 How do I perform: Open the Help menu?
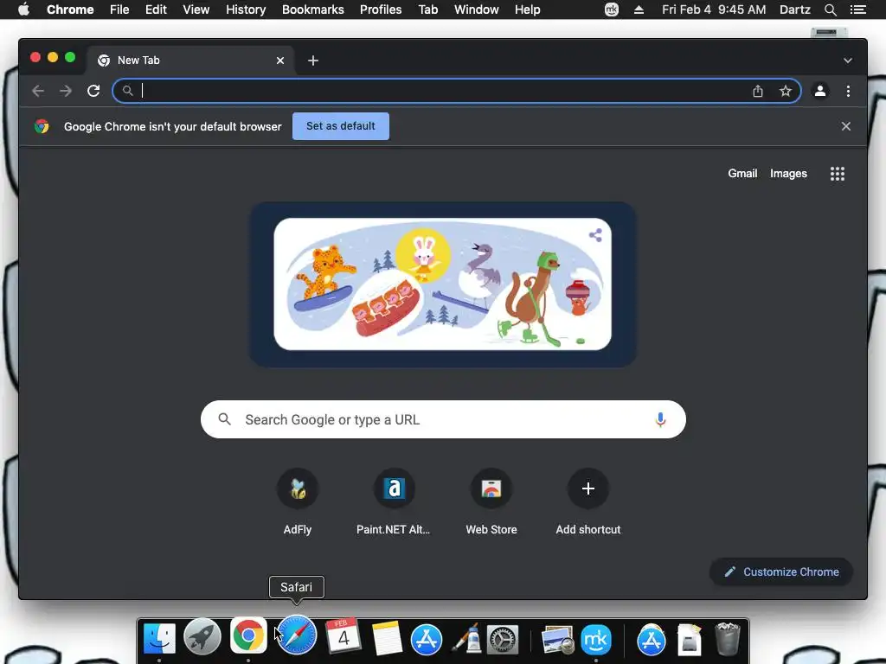tap(527, 10)
